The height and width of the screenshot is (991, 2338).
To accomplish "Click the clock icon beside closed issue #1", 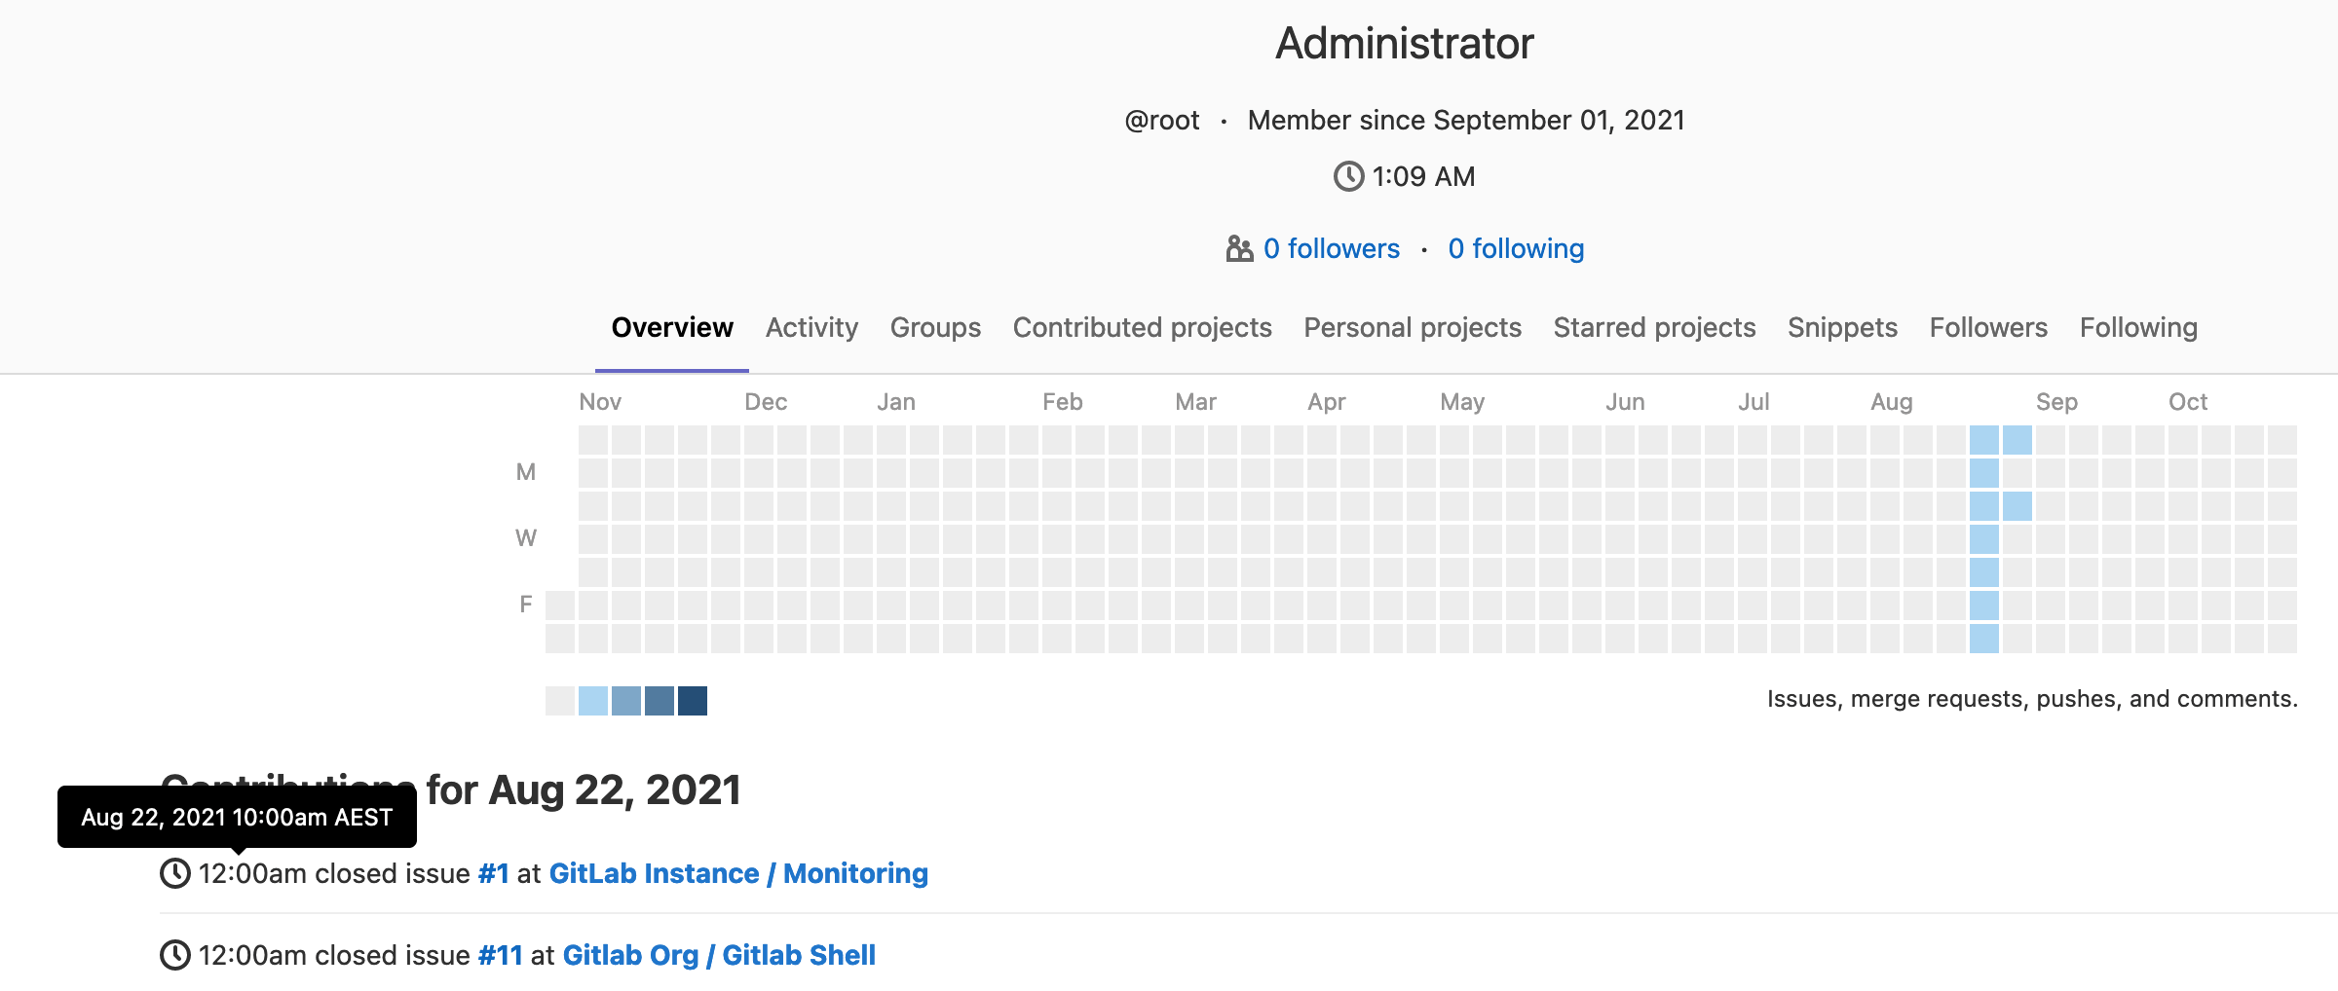I will tap(175, 873).
